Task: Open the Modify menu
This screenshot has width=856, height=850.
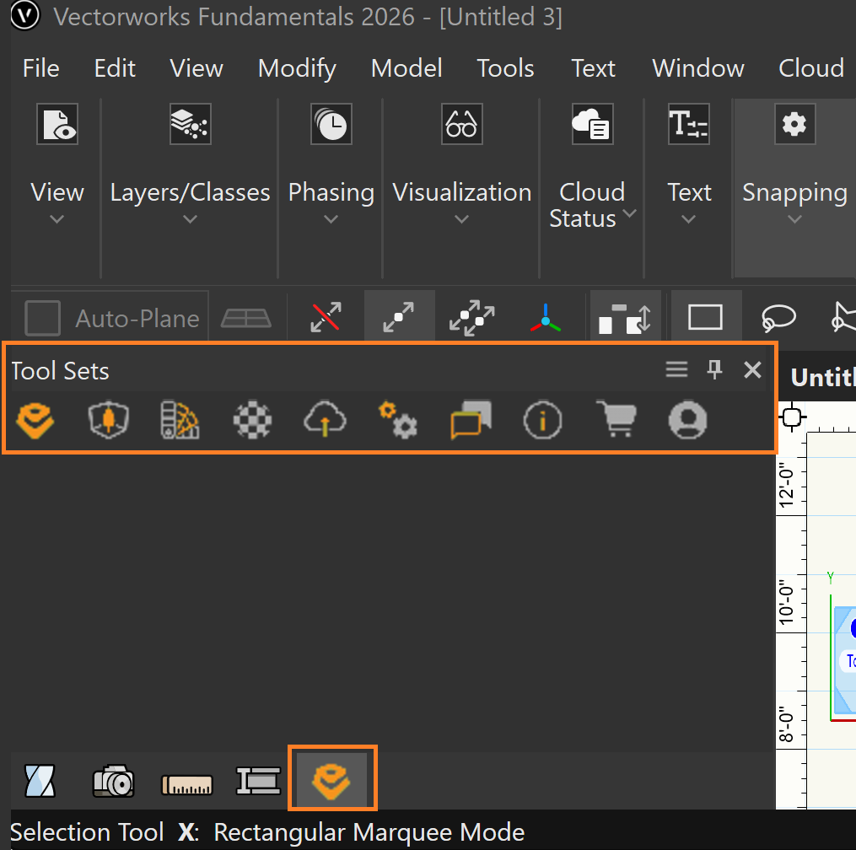Action: 297,69
